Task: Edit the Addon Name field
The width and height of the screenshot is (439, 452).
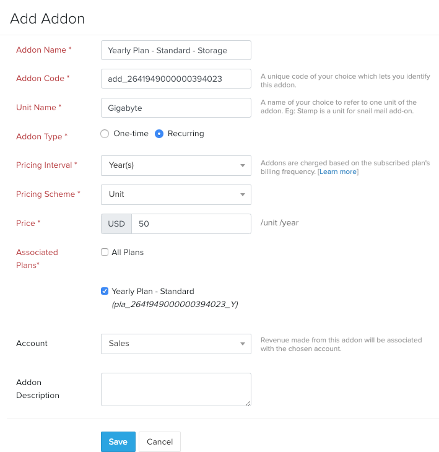Action: pos(176,50)
